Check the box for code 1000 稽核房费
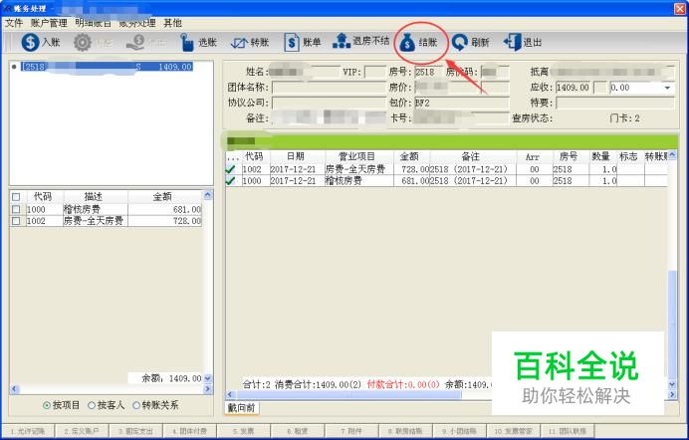The image size is (689, 440). tap(16, 209)
